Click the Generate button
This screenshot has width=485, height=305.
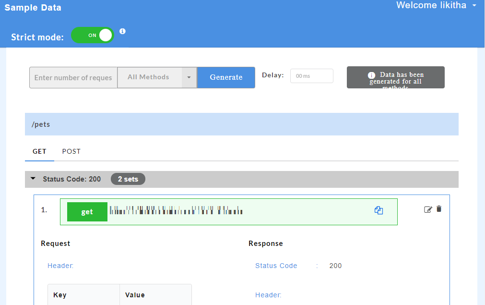pos(226,77)
